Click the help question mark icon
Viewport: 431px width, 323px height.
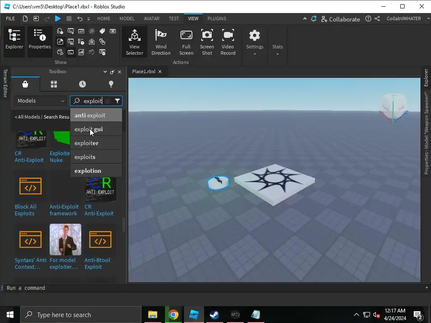click(x=368, y=19)
